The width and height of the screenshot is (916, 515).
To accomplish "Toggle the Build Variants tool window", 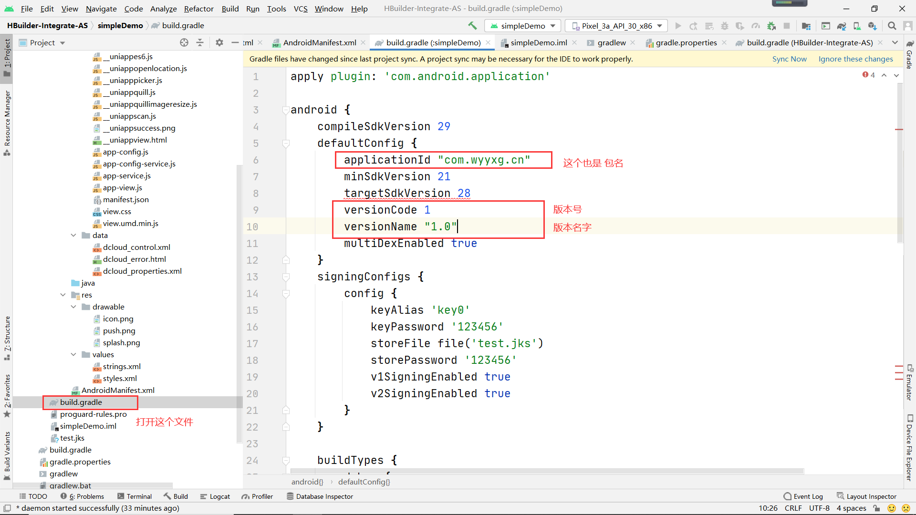I will [7, 454].
